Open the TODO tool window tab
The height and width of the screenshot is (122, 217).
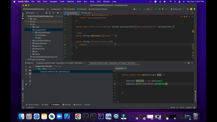(45, 105)
